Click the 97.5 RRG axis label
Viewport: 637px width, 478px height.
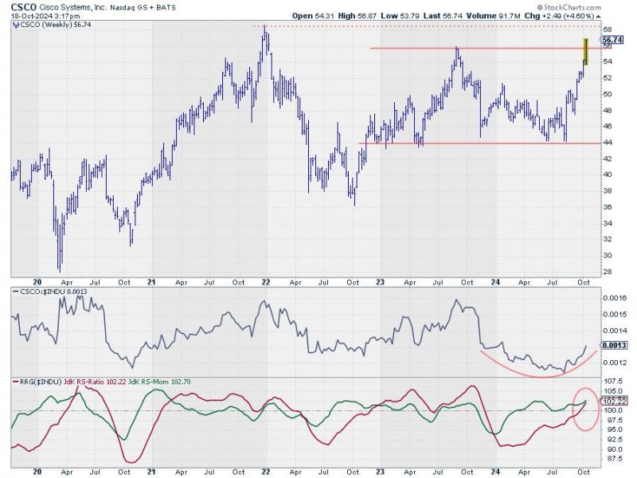612,421
